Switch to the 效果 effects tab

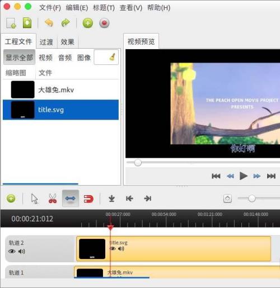67,42
